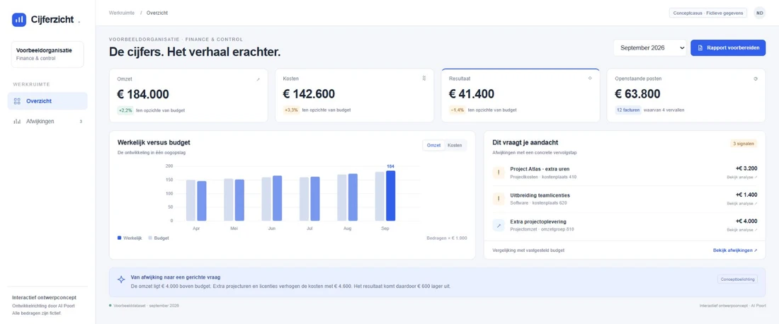Switch chart to the Kosten tab
Image resolution: width=779 pixels, height=324 pixels.
click(455, 146)
